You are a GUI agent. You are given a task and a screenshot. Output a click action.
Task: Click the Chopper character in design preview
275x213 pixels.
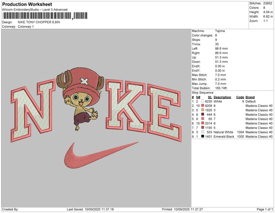[81, 98]
